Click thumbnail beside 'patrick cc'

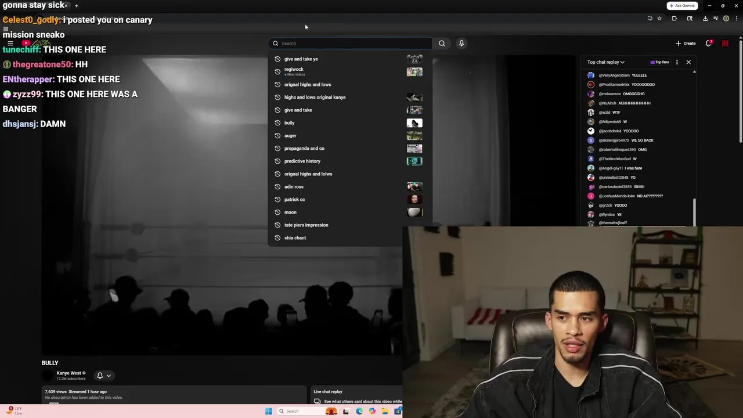(414, 199)
